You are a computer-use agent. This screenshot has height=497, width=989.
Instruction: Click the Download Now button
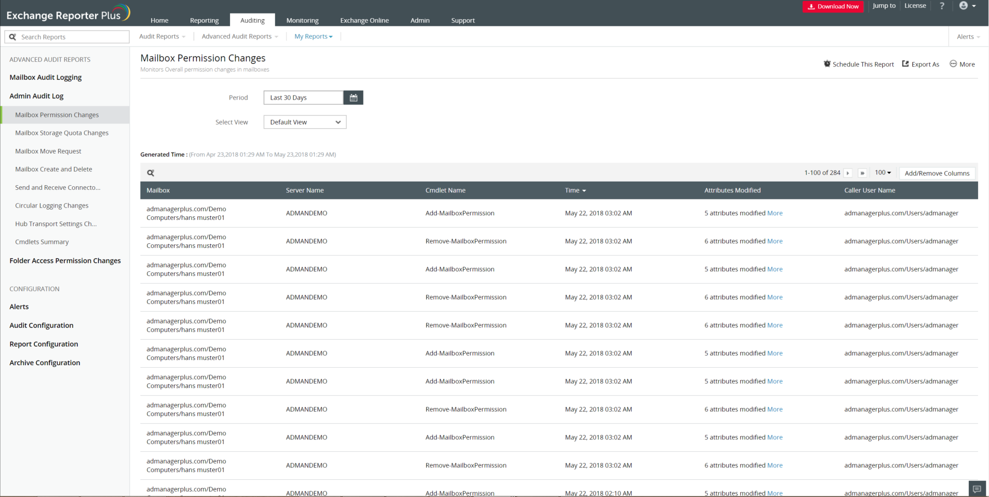[833, 6]
